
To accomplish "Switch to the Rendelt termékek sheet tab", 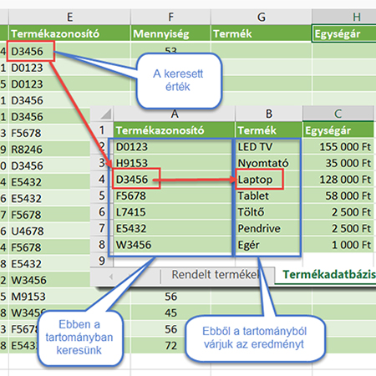I will click(x=216, y=275).
